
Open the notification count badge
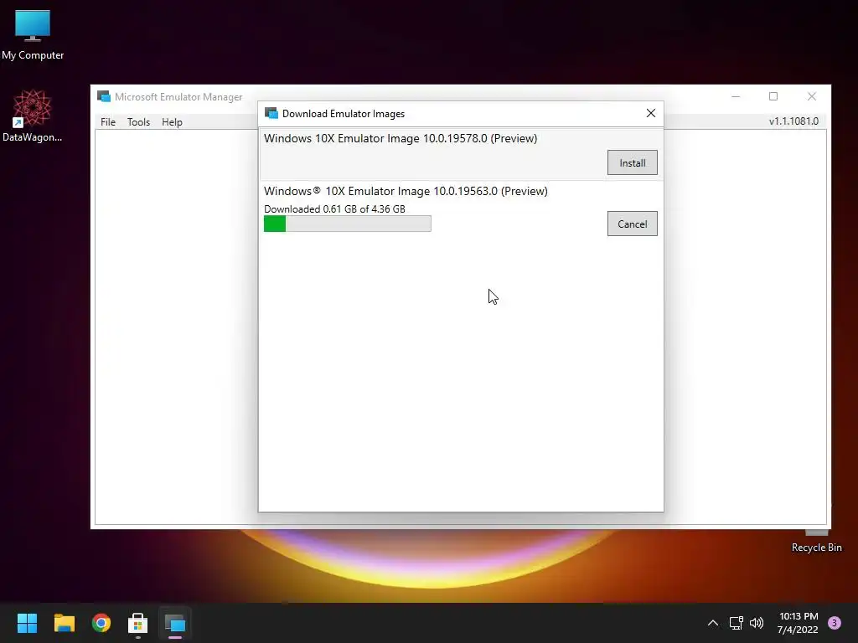pos(835,623)
